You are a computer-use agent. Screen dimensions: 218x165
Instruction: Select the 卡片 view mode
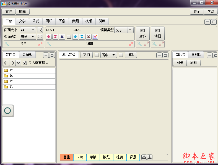tap(80, 157)
